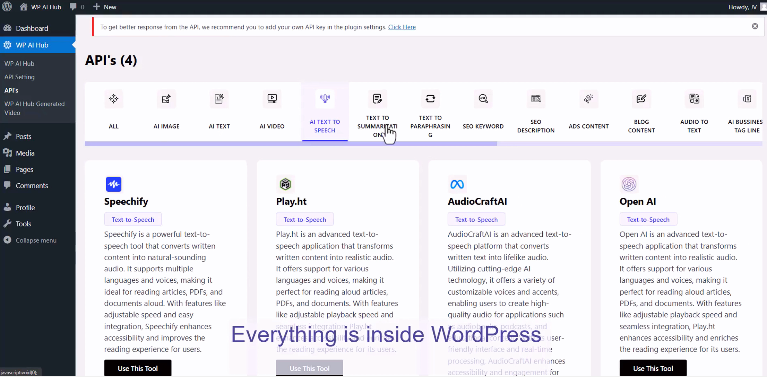Image resolution: width=767 pixels, height=377 pixels.
Task: Click the Text-to-Speech tag under Speechify
Action: [133, 219]
